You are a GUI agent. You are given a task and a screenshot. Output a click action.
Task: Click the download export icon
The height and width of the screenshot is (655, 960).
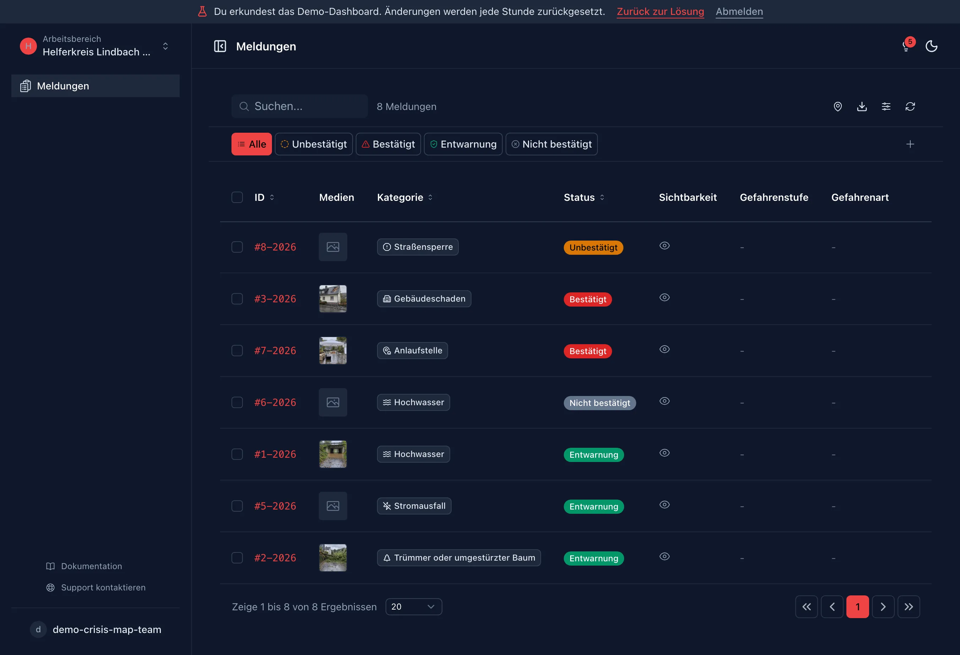pos(862,106)
